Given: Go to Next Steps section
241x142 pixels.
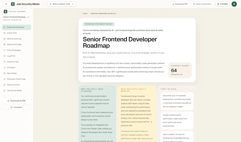Looking at the screenshot, I should click(x=17, y=73).
